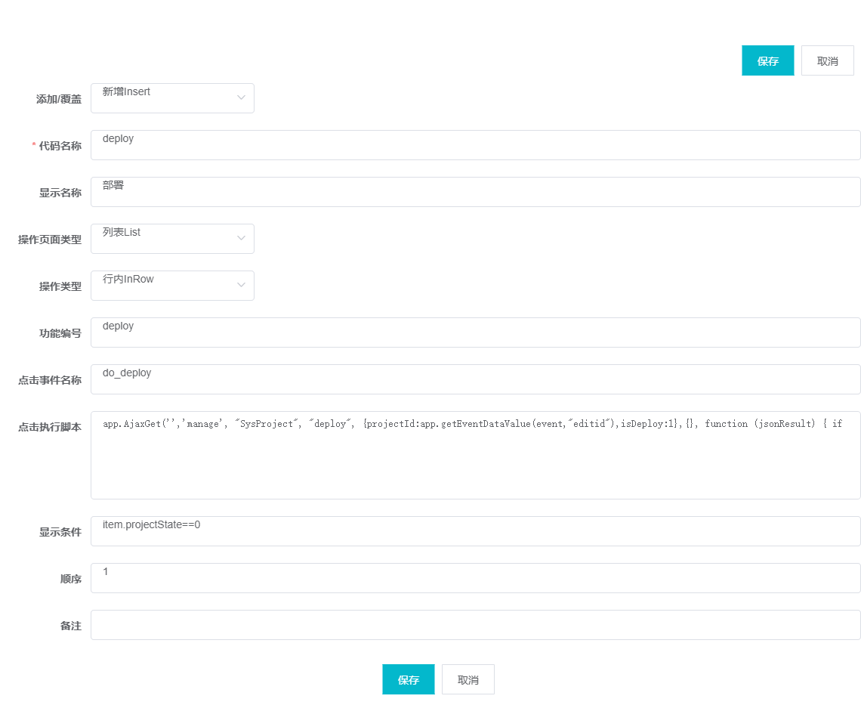The image size is (861, 702).
Task: Click the bottom 取消 cancel button
Action: pos(468,679)
